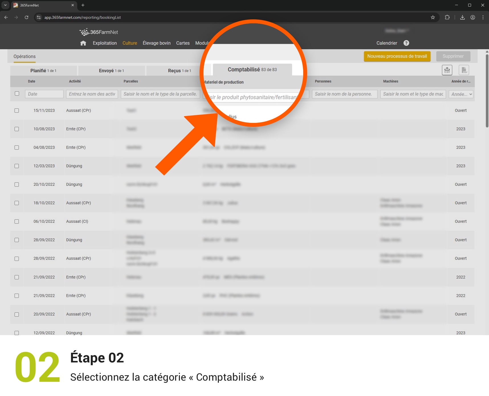
Task: Switch to the Comptabilisé tab
Action: point(252,70)
